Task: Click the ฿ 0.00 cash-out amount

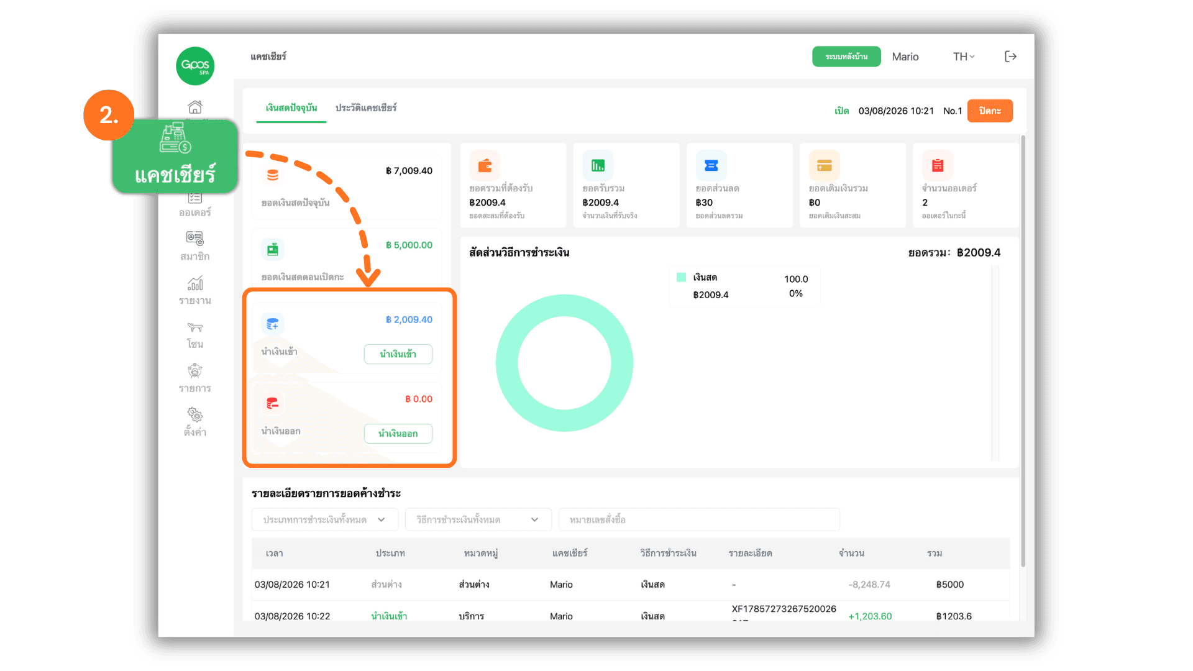Action: tap(419, 399)
